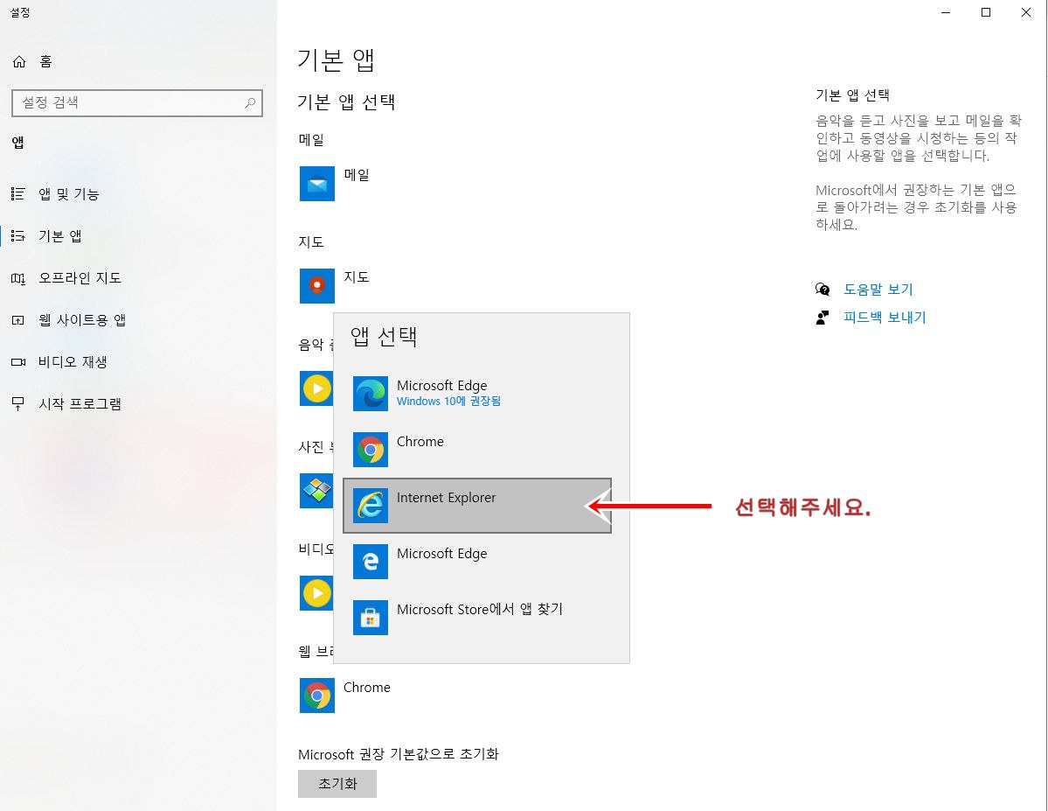Click the help chat bubble icon
The height and width of the screenshot is (811, 1048).
(822, 289)
